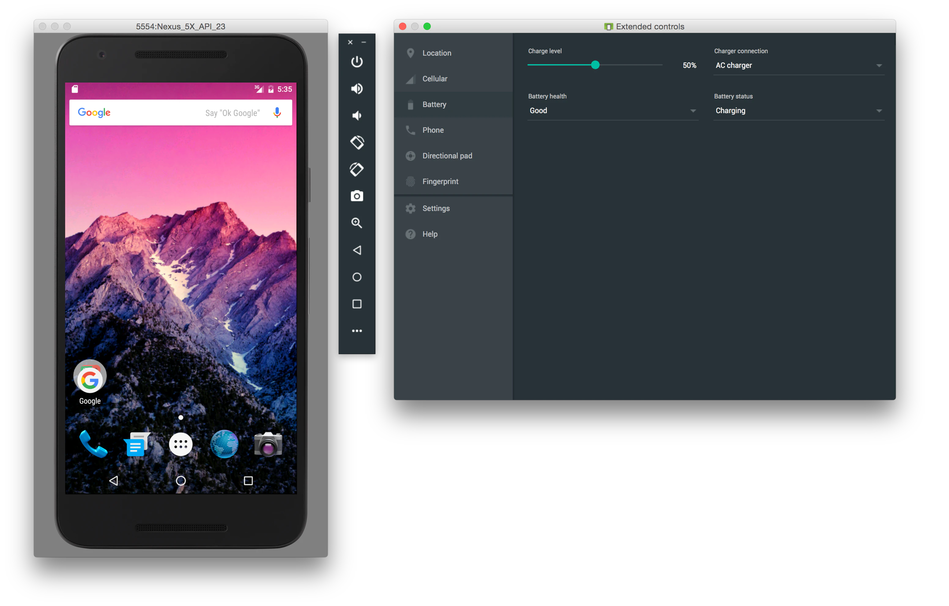This screenshot has height=606, width=949.
Task: Switch to the Location tab
Action: (436, 53)
